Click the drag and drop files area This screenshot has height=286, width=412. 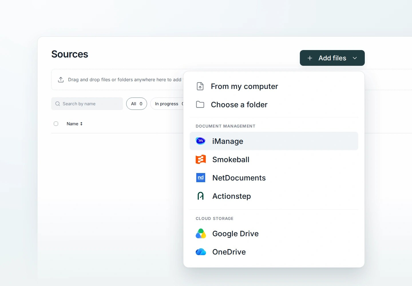pos(117,80)
